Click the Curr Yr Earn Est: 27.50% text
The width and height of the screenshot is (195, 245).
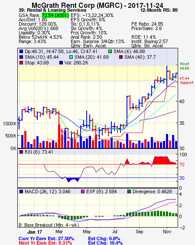click(x=46, y=238)
